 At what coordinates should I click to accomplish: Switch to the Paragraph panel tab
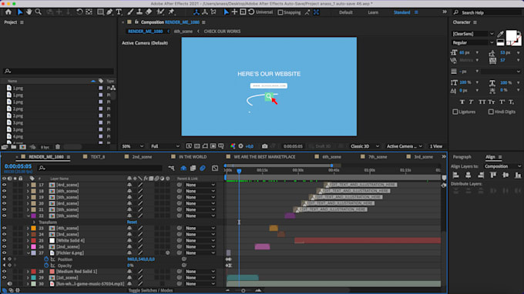462,157
